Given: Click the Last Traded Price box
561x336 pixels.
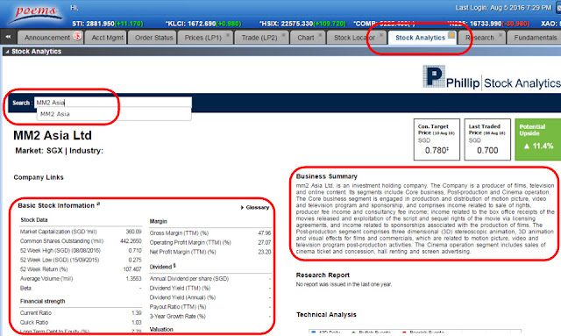Looking at the screenshot, I should (x=487, y=139).
